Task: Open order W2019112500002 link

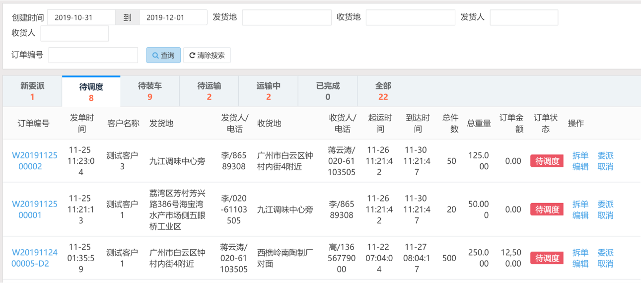Action: pyautogui.click(x=34, y=161)
